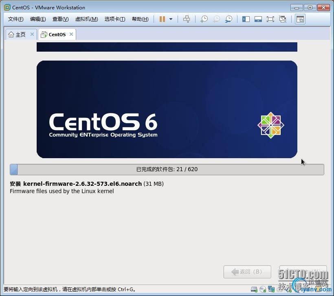The height and width of the screenshot is (296, 334).
Task: Open power options dropdown arrow
Action: (171, 19)
